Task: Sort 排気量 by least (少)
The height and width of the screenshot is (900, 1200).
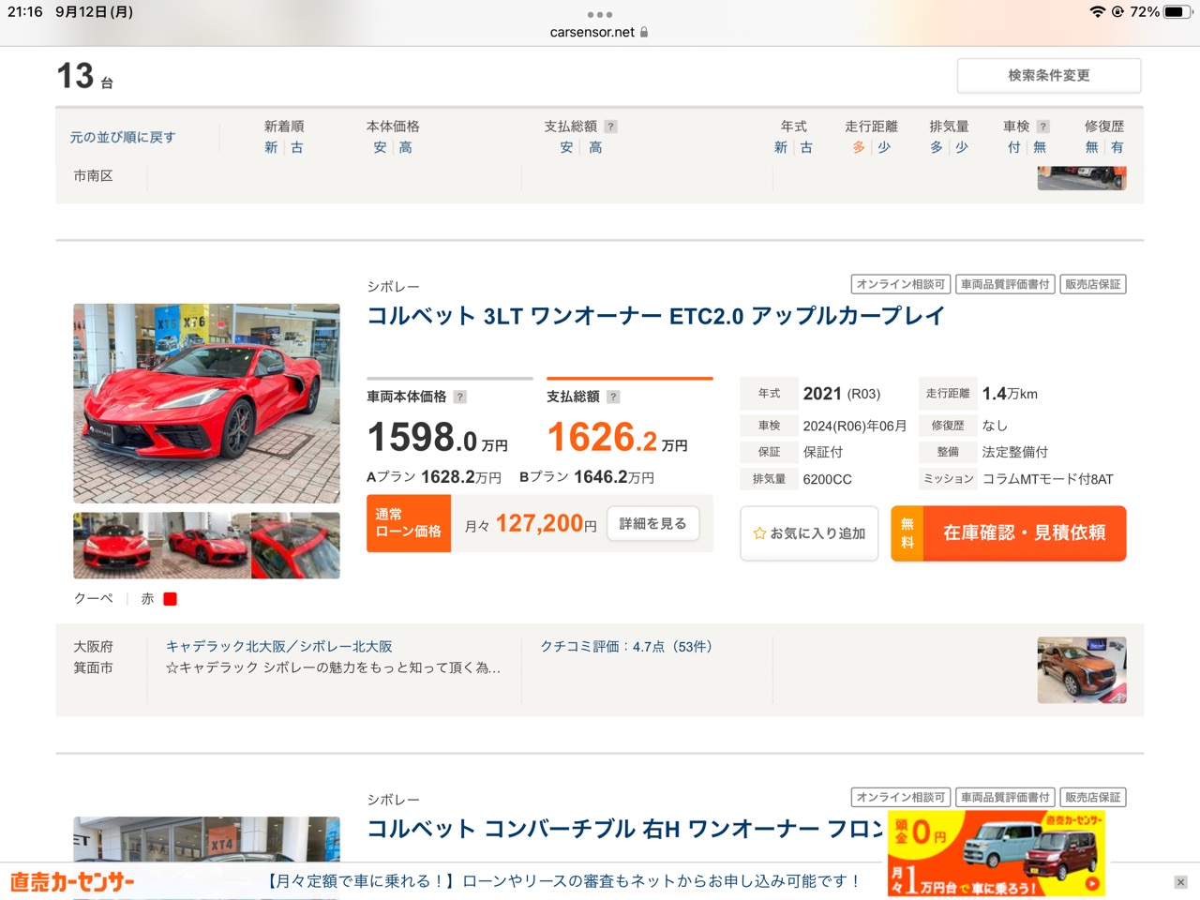Action: coord(962,147)
